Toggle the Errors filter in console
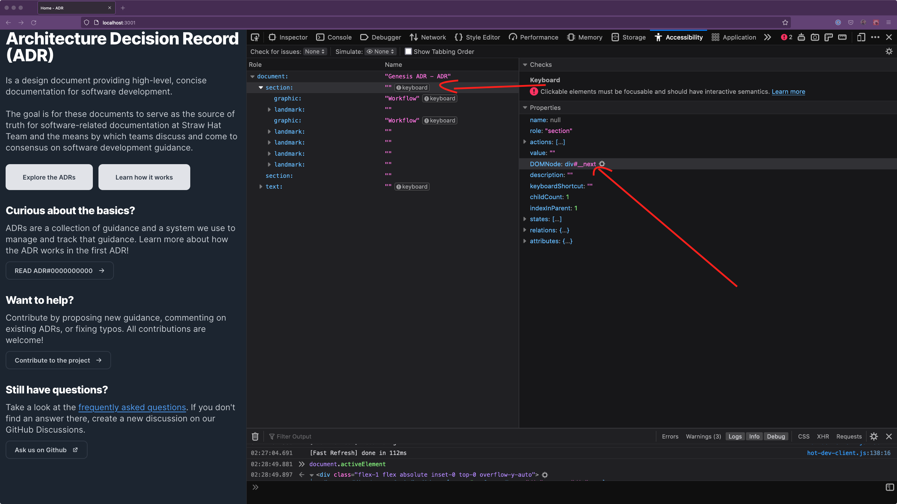The image size is (897, 504). pos(670,436)
